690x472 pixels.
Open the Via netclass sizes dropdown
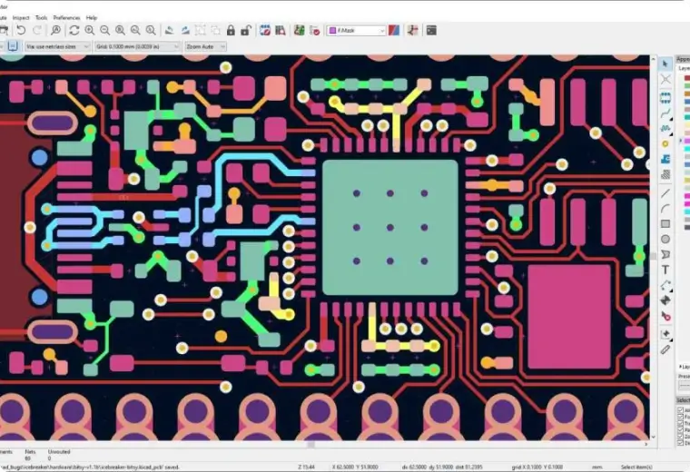tap(57, 46)
